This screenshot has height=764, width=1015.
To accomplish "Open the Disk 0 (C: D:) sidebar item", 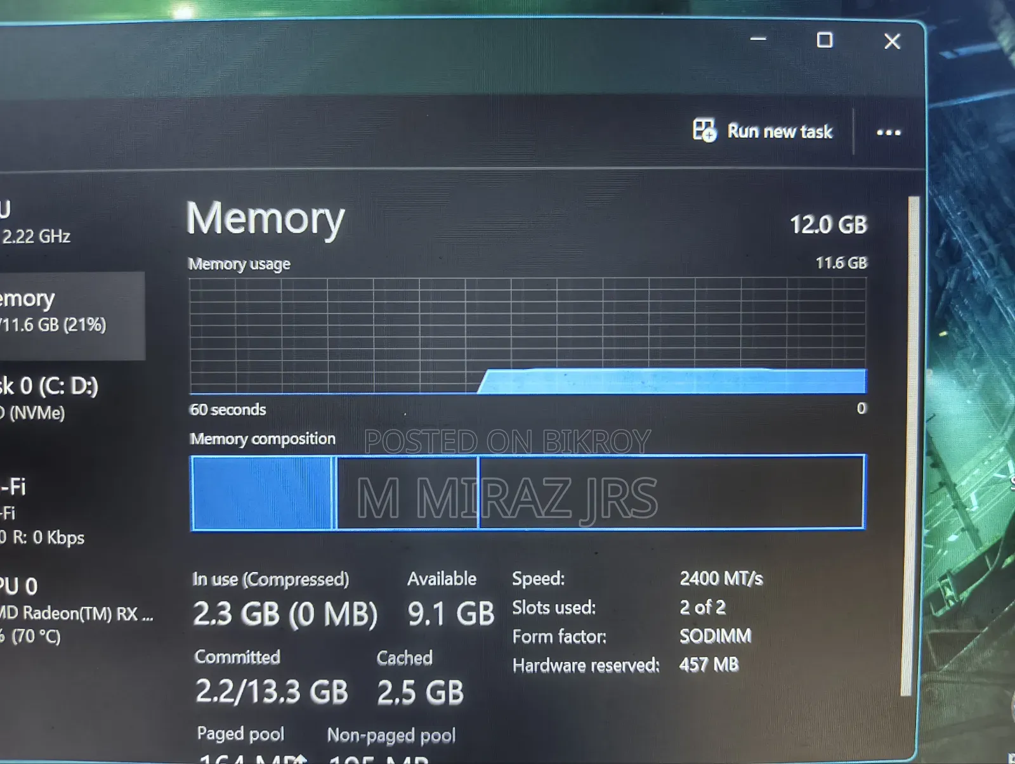I will point(49,398).
